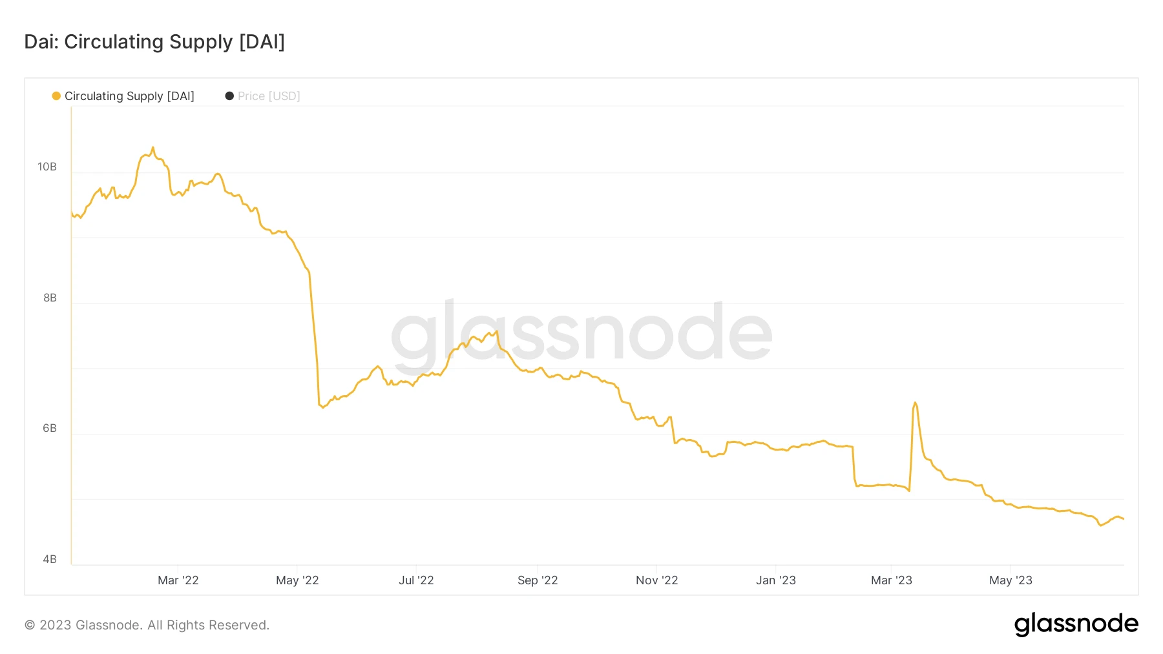Click the yellow Circulating Supply legend dot

(x=56, y=96)
